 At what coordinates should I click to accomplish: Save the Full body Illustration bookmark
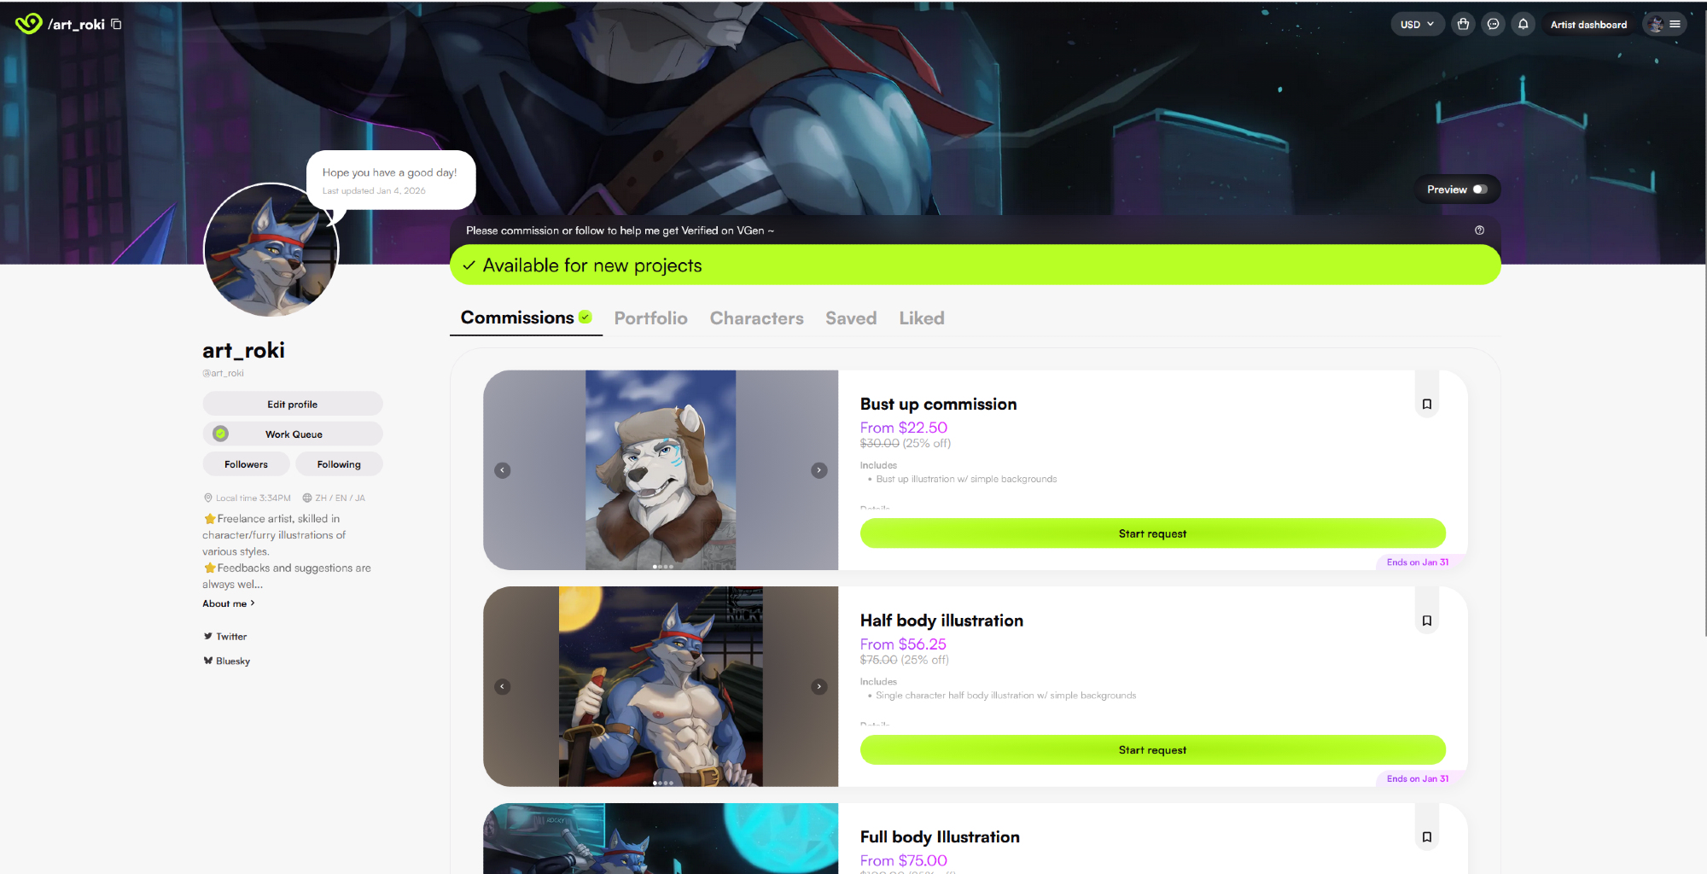(1426, 837)
